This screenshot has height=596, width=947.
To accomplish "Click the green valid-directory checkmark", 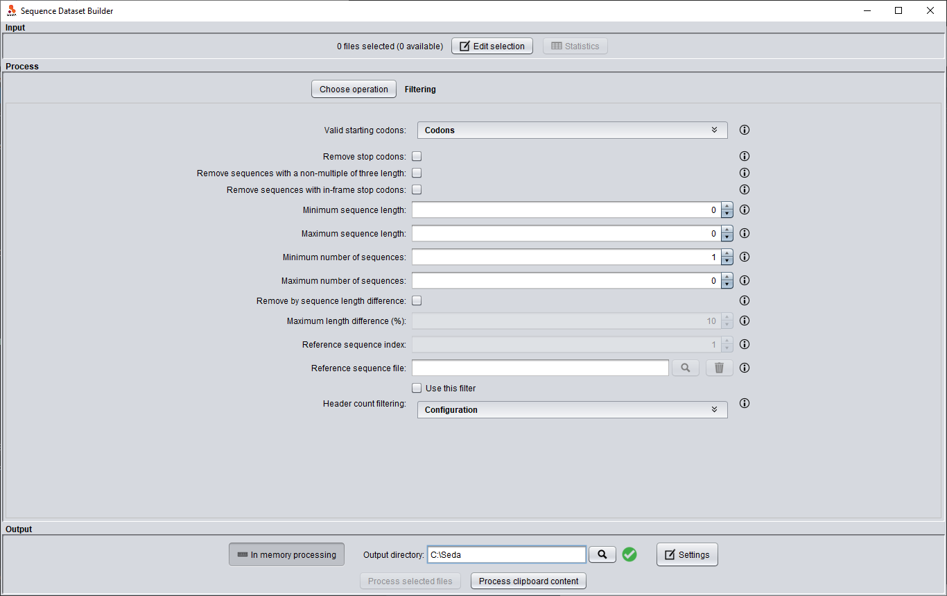I will pos(629,554).
